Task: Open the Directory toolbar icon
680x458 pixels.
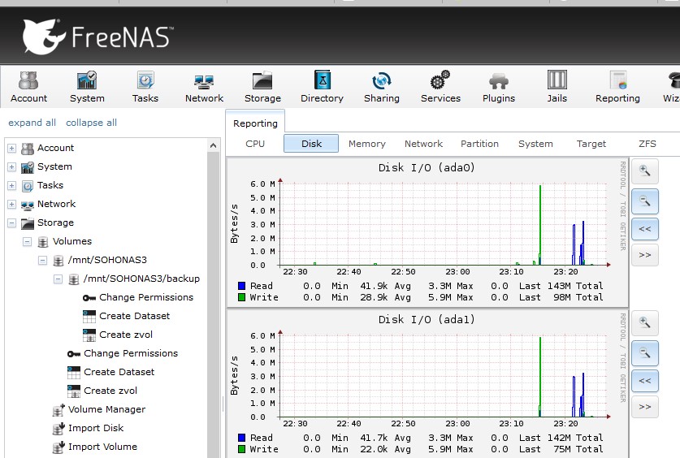Action: [322, 87]
